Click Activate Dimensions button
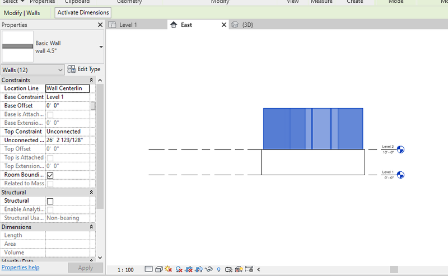Screen dimensions: 448x276 click(x=83, y=12)
